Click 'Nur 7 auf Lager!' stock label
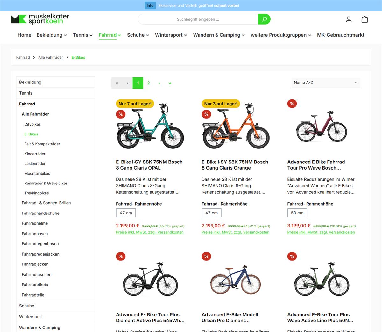382x332 pixels. click(135, 104)
